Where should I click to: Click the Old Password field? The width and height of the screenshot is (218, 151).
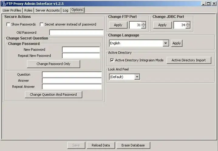click(76, 33)
